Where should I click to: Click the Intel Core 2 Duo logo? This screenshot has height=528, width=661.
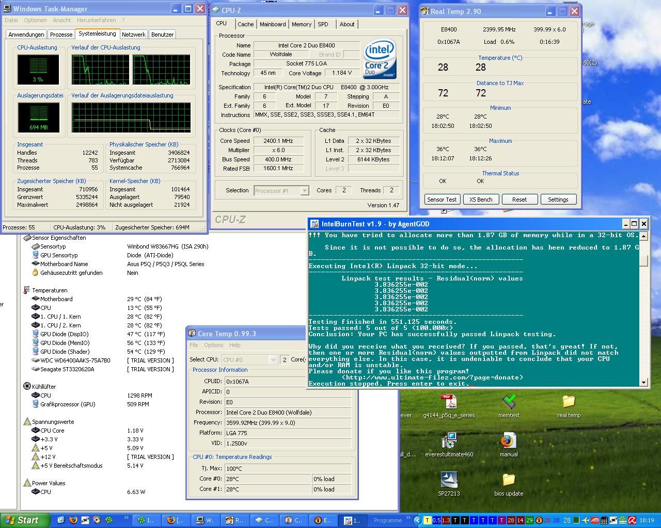(380, 58)
